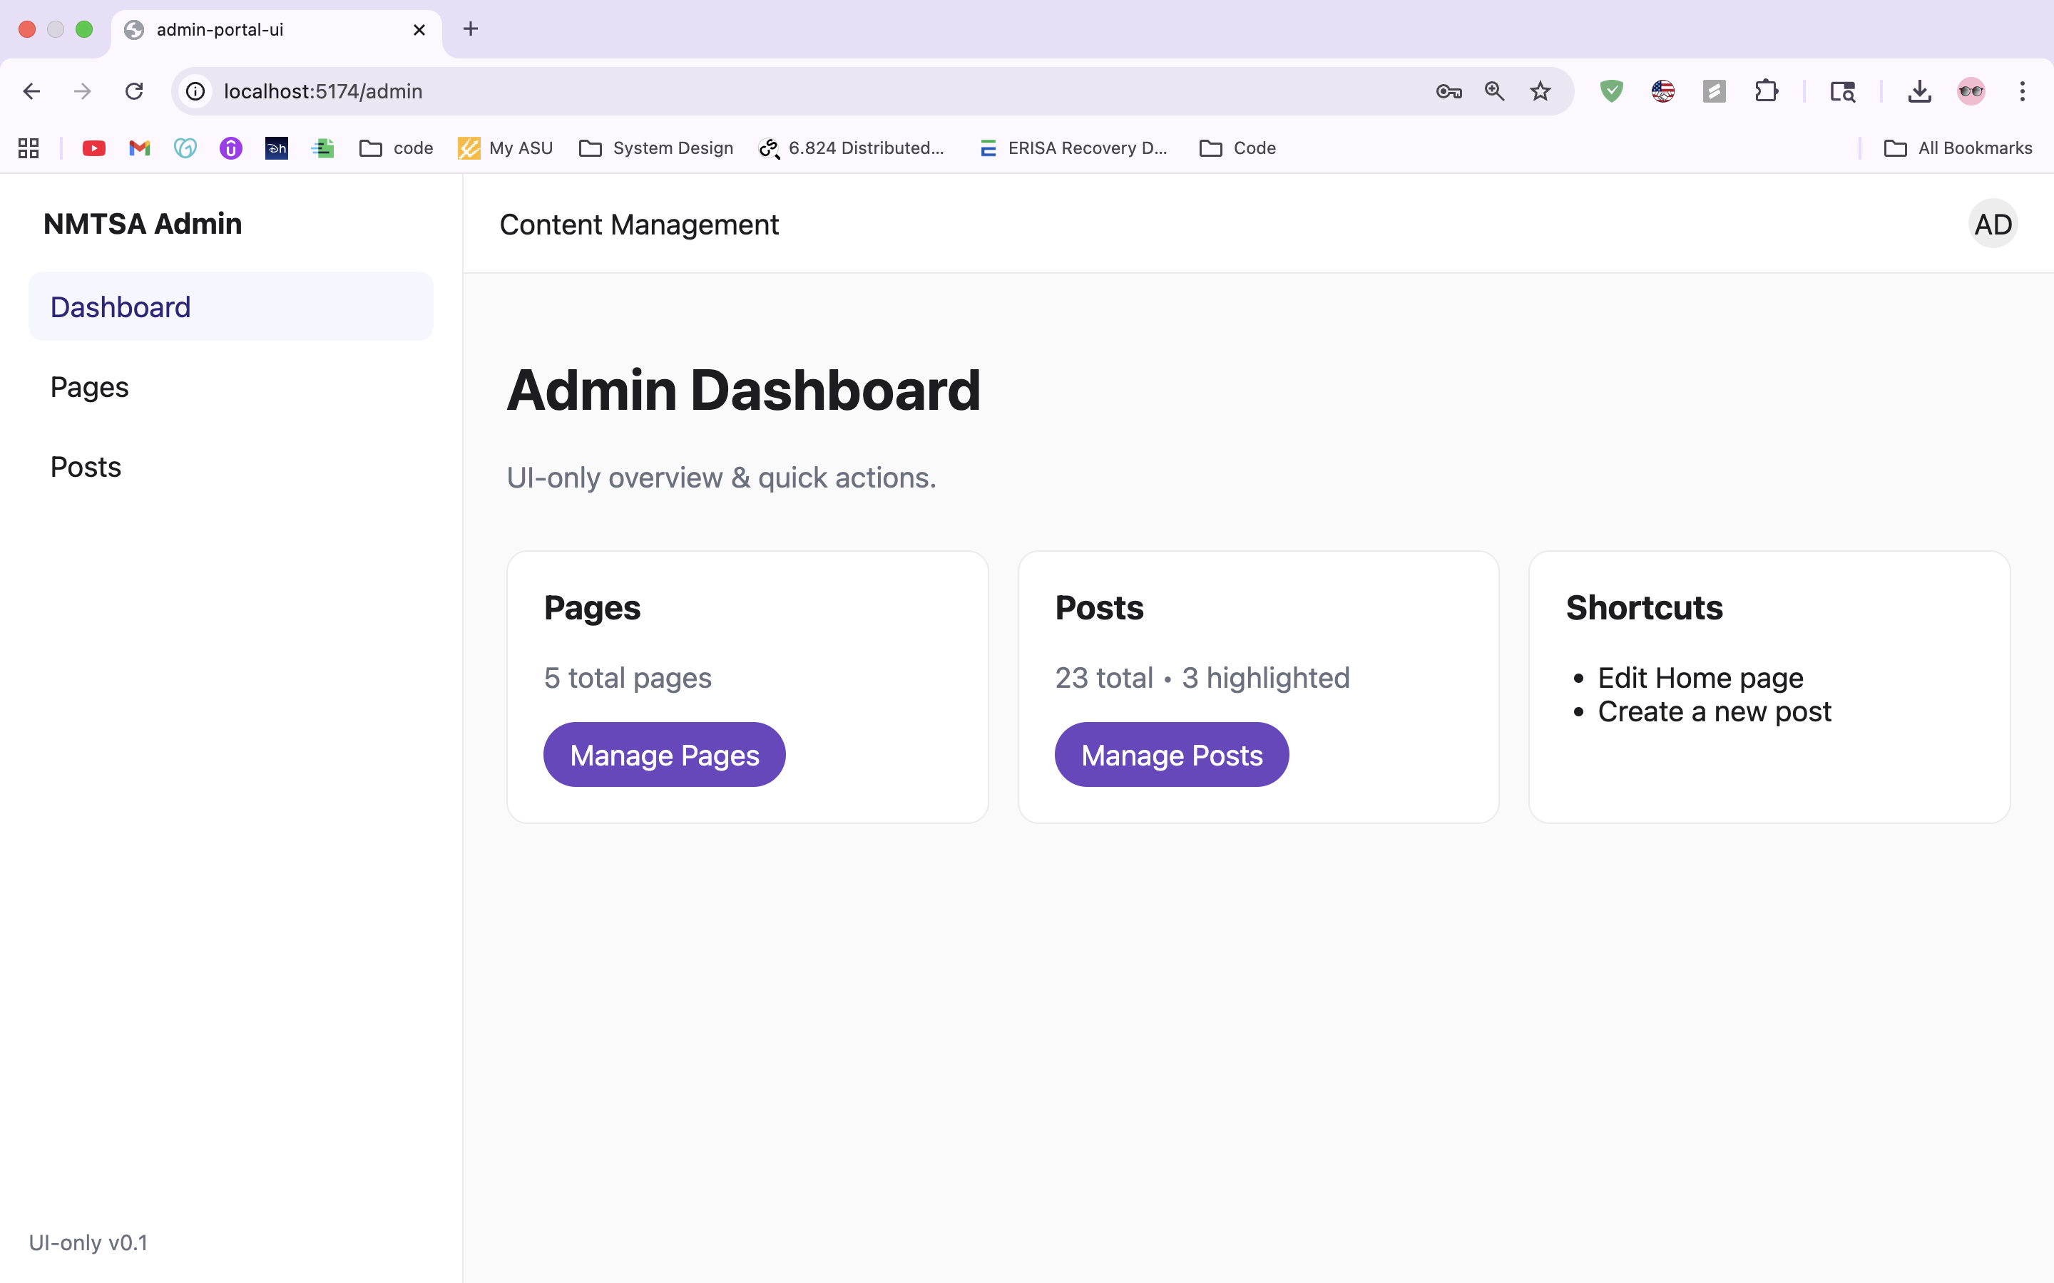Click the browser reload icon
Image resolution: width=2054 pixels, height=1283 pixels.
point(134,91)
